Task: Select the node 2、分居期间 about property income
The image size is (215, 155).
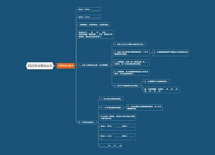Action: [132, 72]
